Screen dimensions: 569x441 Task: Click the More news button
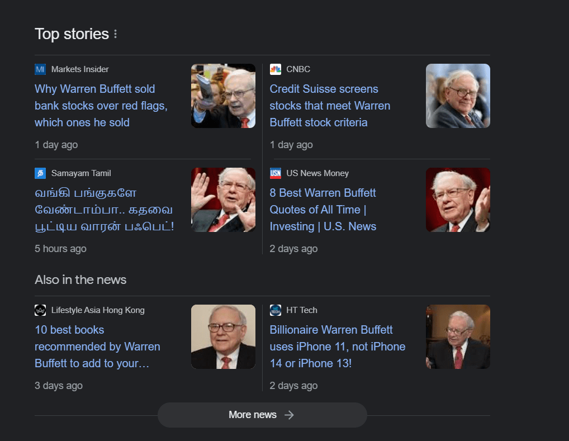[x=262, y=415]
